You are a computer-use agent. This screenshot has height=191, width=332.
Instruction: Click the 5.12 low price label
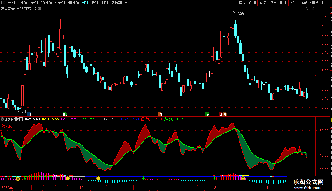tap(25, 111)
